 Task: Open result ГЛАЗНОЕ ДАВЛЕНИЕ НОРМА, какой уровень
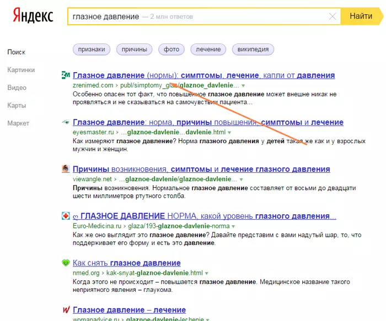point(205,216)
